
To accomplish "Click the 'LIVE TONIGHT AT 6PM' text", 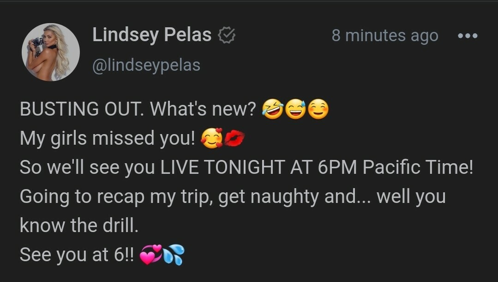I will (x=259, y=167).
